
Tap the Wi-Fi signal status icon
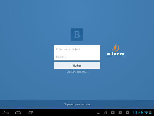146,112
